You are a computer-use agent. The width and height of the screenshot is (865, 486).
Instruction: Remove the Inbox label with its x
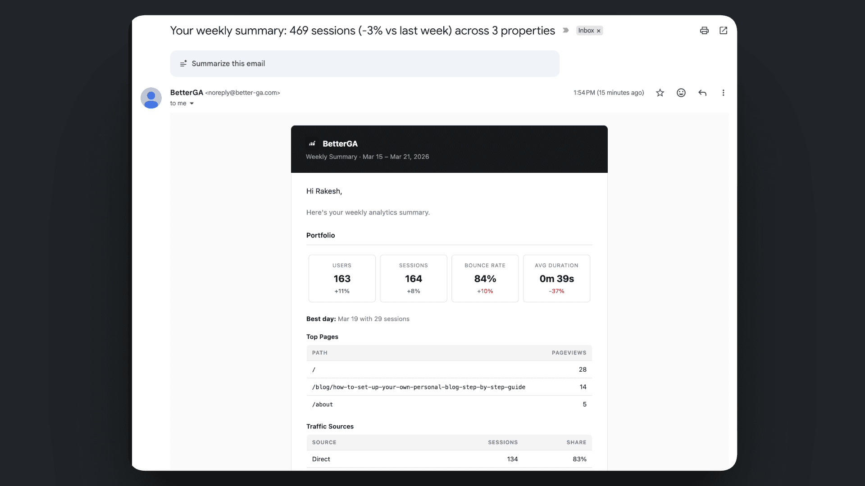(599, 31)
